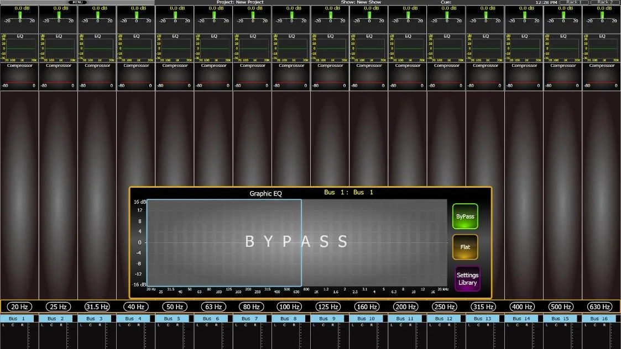Select the 400 Hz band label
Viewport: 621px width, 349px height.
[x=523, y=306]
